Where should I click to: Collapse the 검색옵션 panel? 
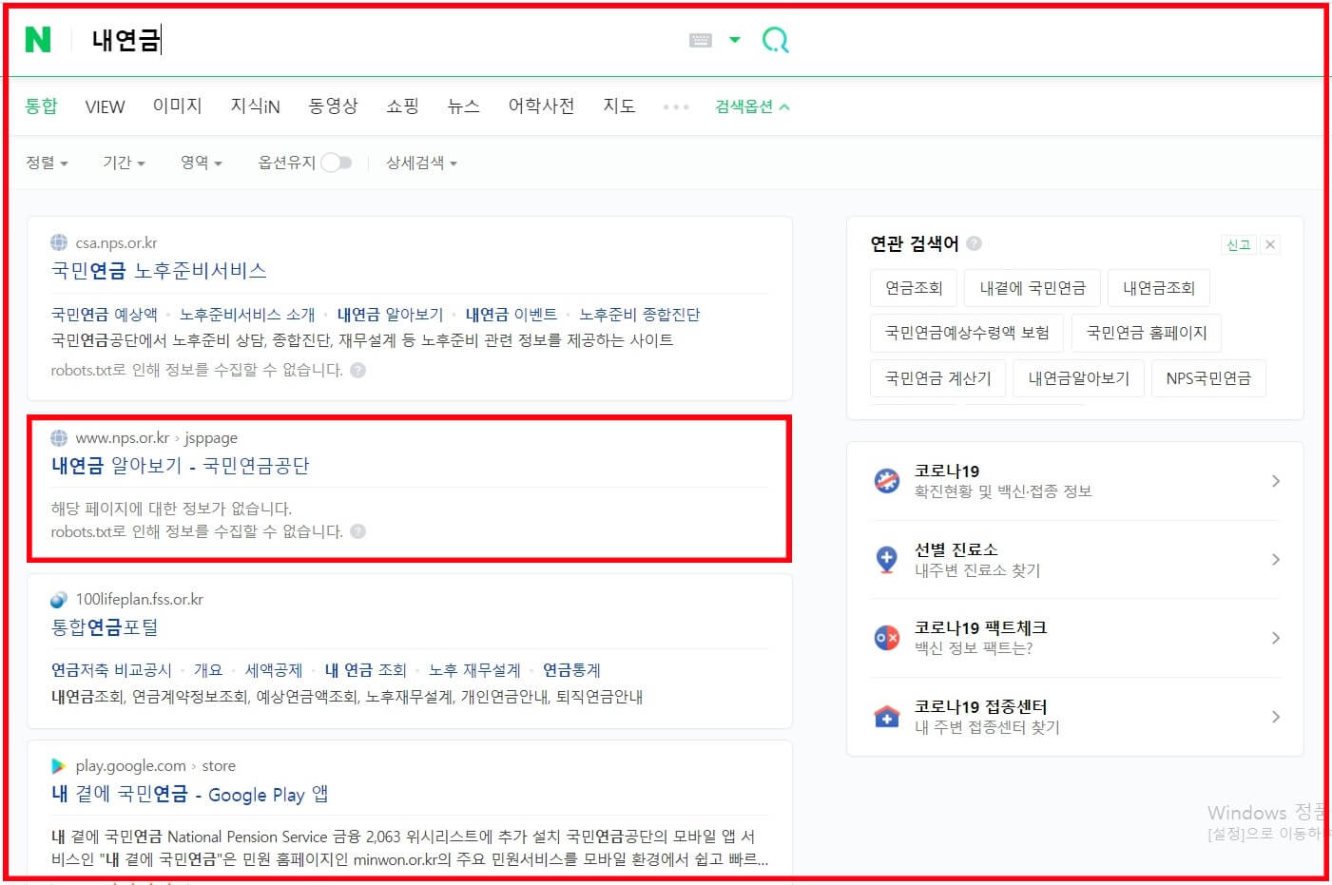click(x=752, y=106)
